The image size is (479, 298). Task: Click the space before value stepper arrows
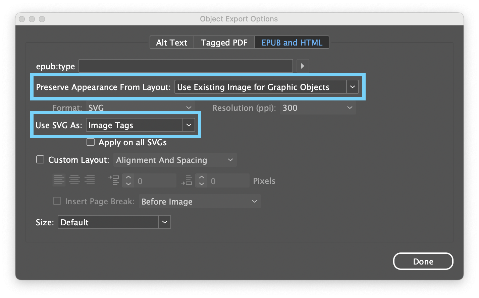coord(128,180)
